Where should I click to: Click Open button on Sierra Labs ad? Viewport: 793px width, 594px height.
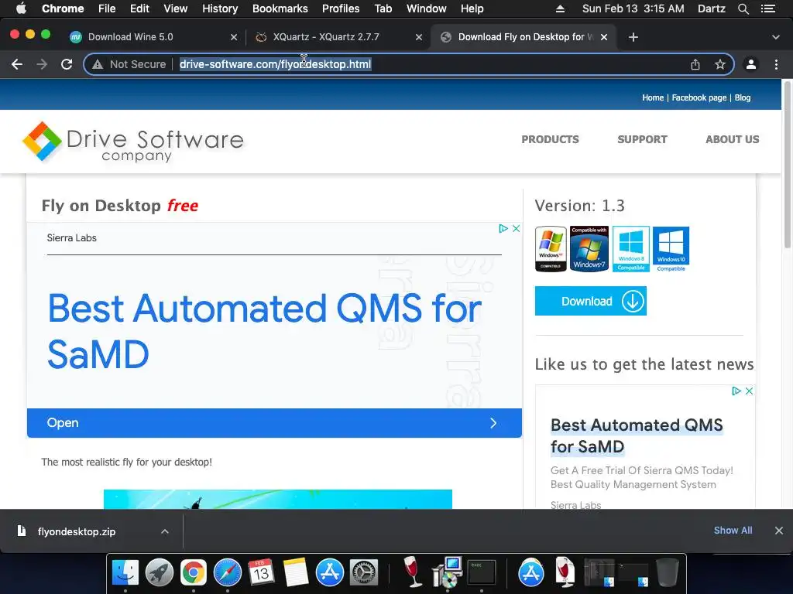[274, 423]
